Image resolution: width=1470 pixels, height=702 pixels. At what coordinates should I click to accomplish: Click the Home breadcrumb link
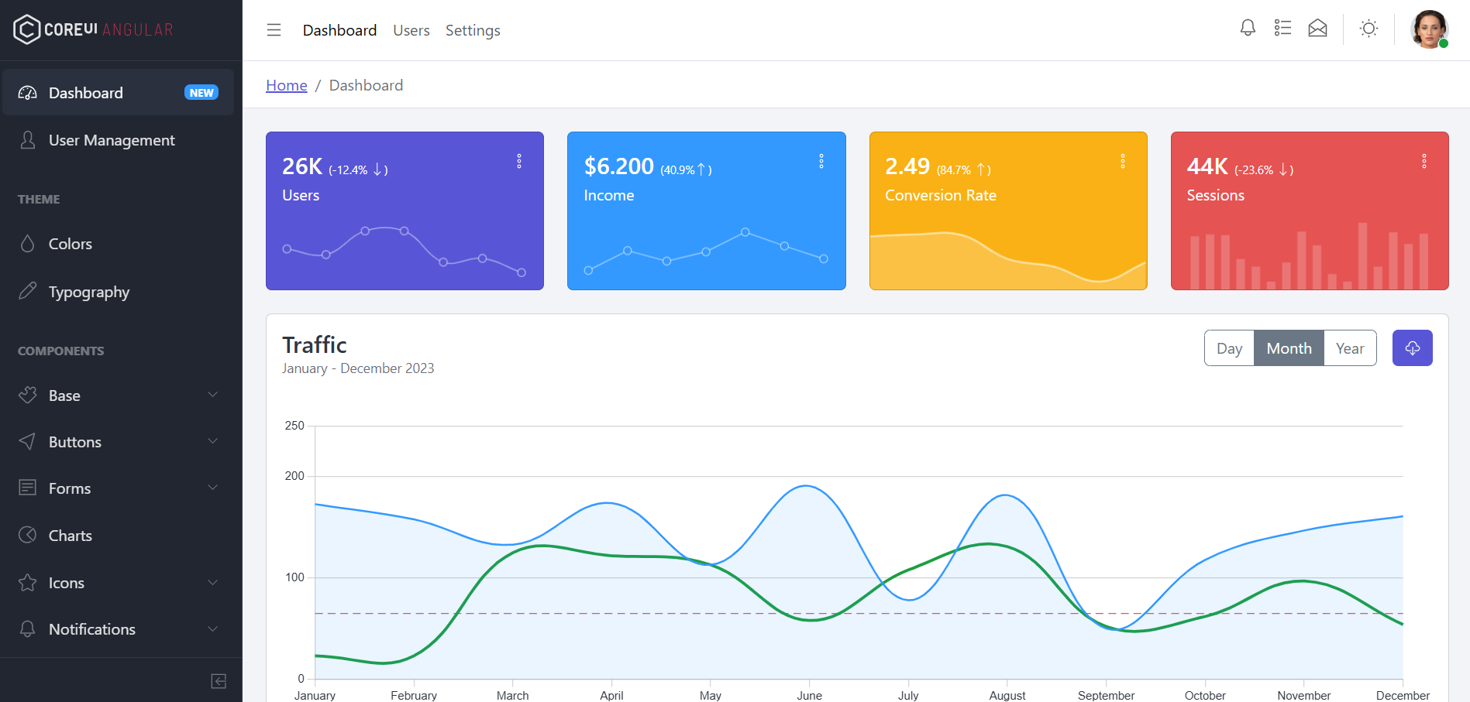click(x=286, y=84)
